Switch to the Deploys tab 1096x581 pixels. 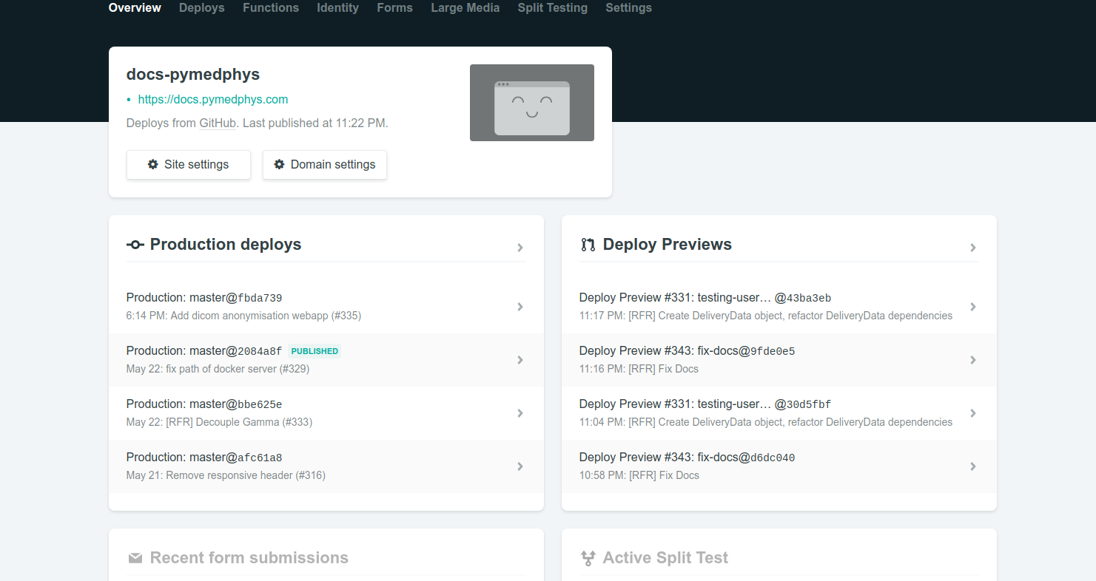click(201, 8)
